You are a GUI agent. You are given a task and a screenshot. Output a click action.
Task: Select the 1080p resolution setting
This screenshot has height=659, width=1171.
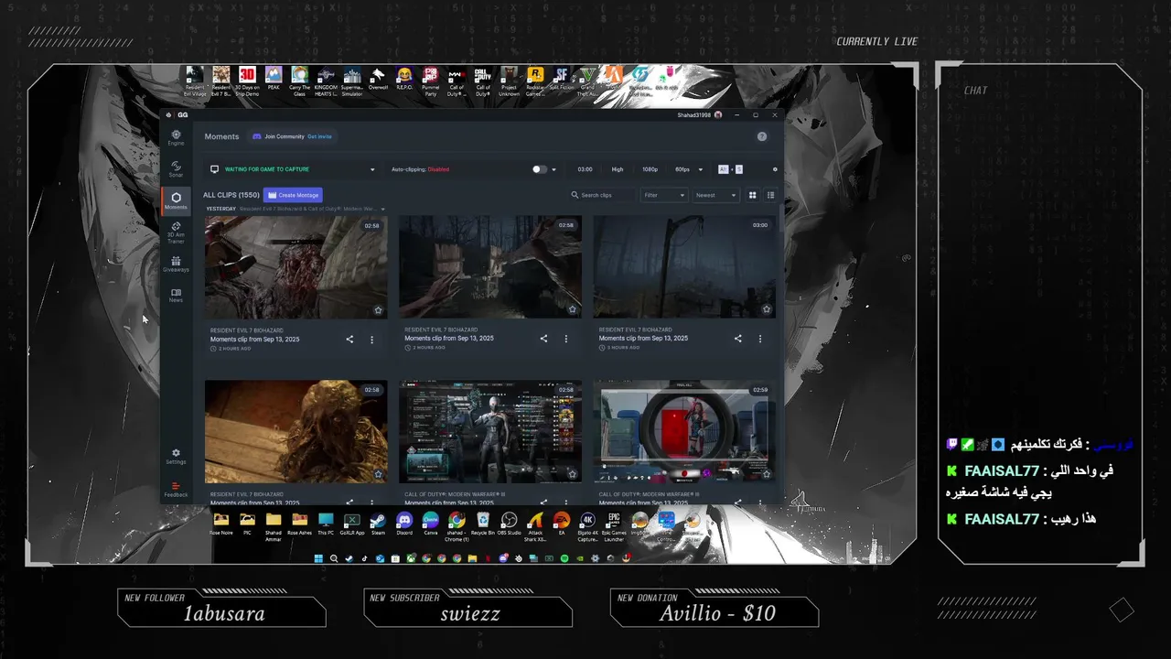coord(650,169)
